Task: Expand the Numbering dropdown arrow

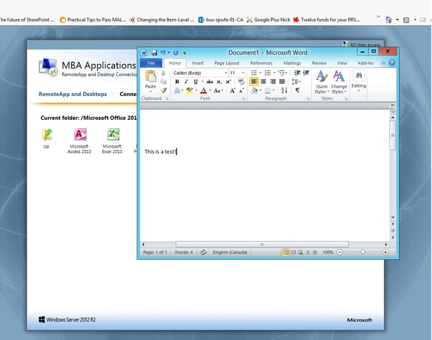Action: (x=274, y=73)
